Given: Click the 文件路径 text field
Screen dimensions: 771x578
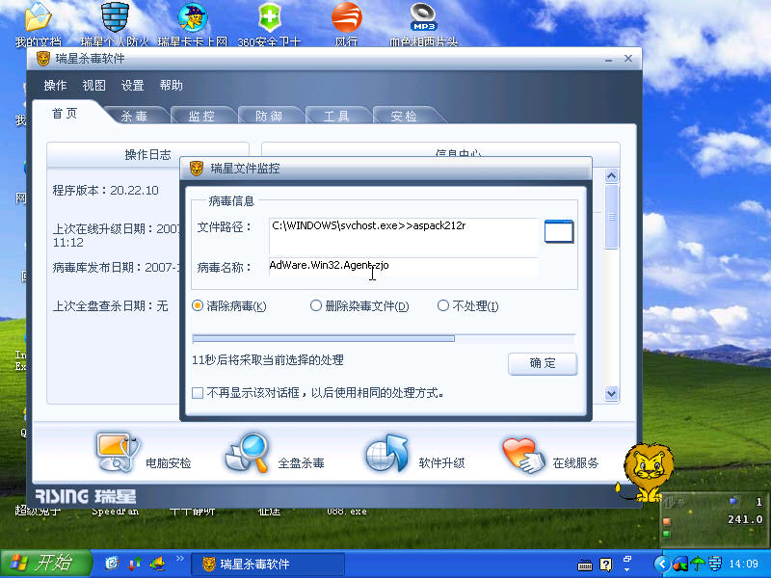Looking at the screenshot, I should tap(404, 237).
